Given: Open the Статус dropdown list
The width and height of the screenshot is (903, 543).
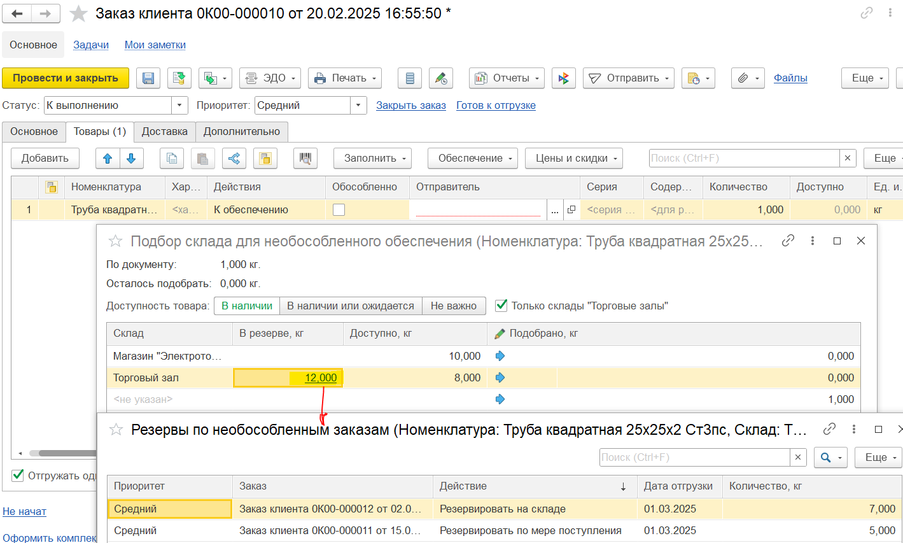Looking at the screenshot, I should [x=180, y=106].
